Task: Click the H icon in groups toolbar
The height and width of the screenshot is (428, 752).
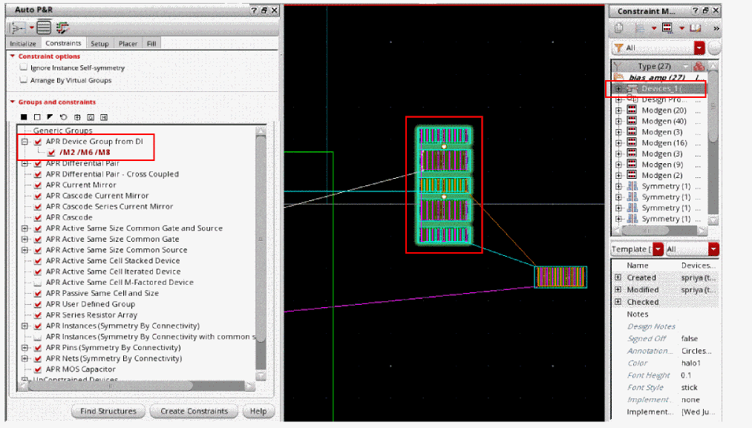Action: pyautogui.click(x=103, y=117)
